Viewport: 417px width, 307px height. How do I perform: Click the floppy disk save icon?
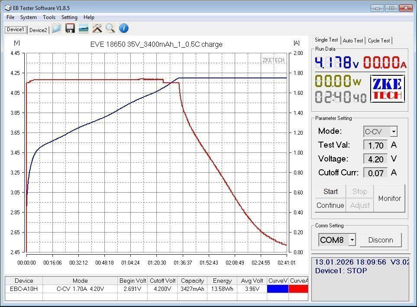pyautogui.click(x=70, y=29)
